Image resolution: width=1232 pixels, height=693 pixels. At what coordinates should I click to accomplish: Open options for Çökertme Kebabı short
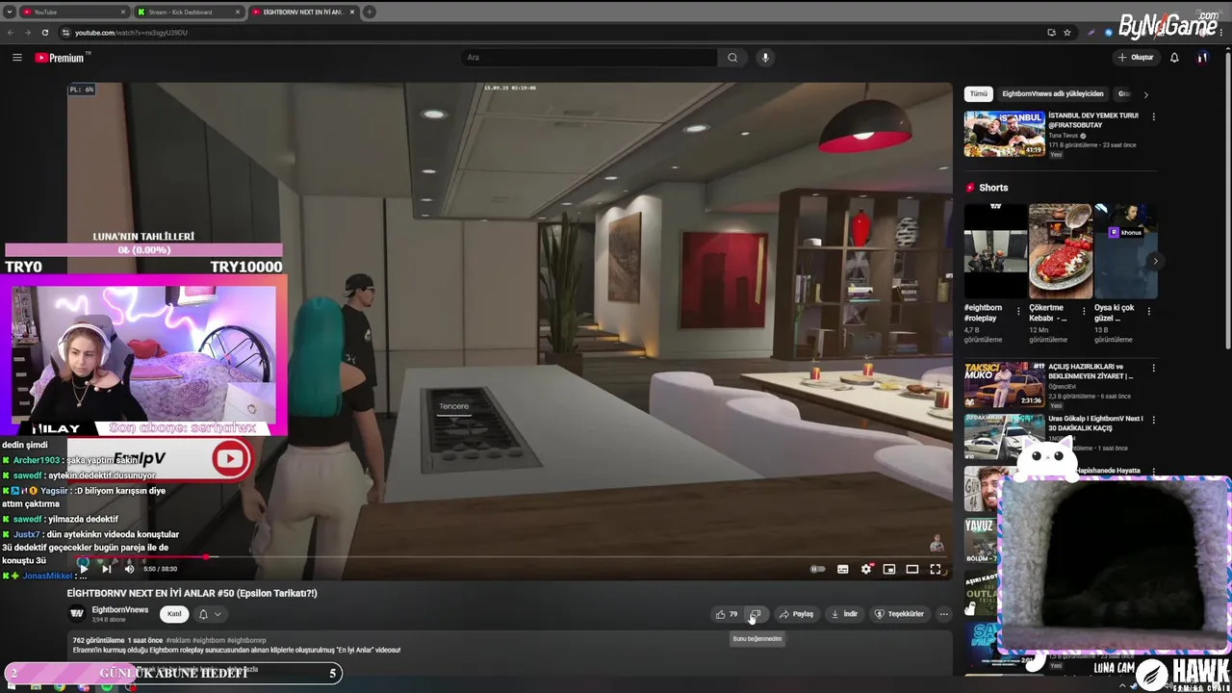1084,311
